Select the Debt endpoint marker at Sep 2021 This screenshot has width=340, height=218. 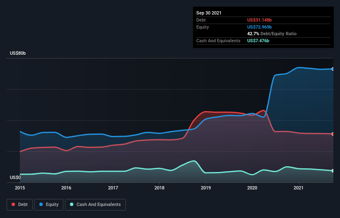(333, 134)
